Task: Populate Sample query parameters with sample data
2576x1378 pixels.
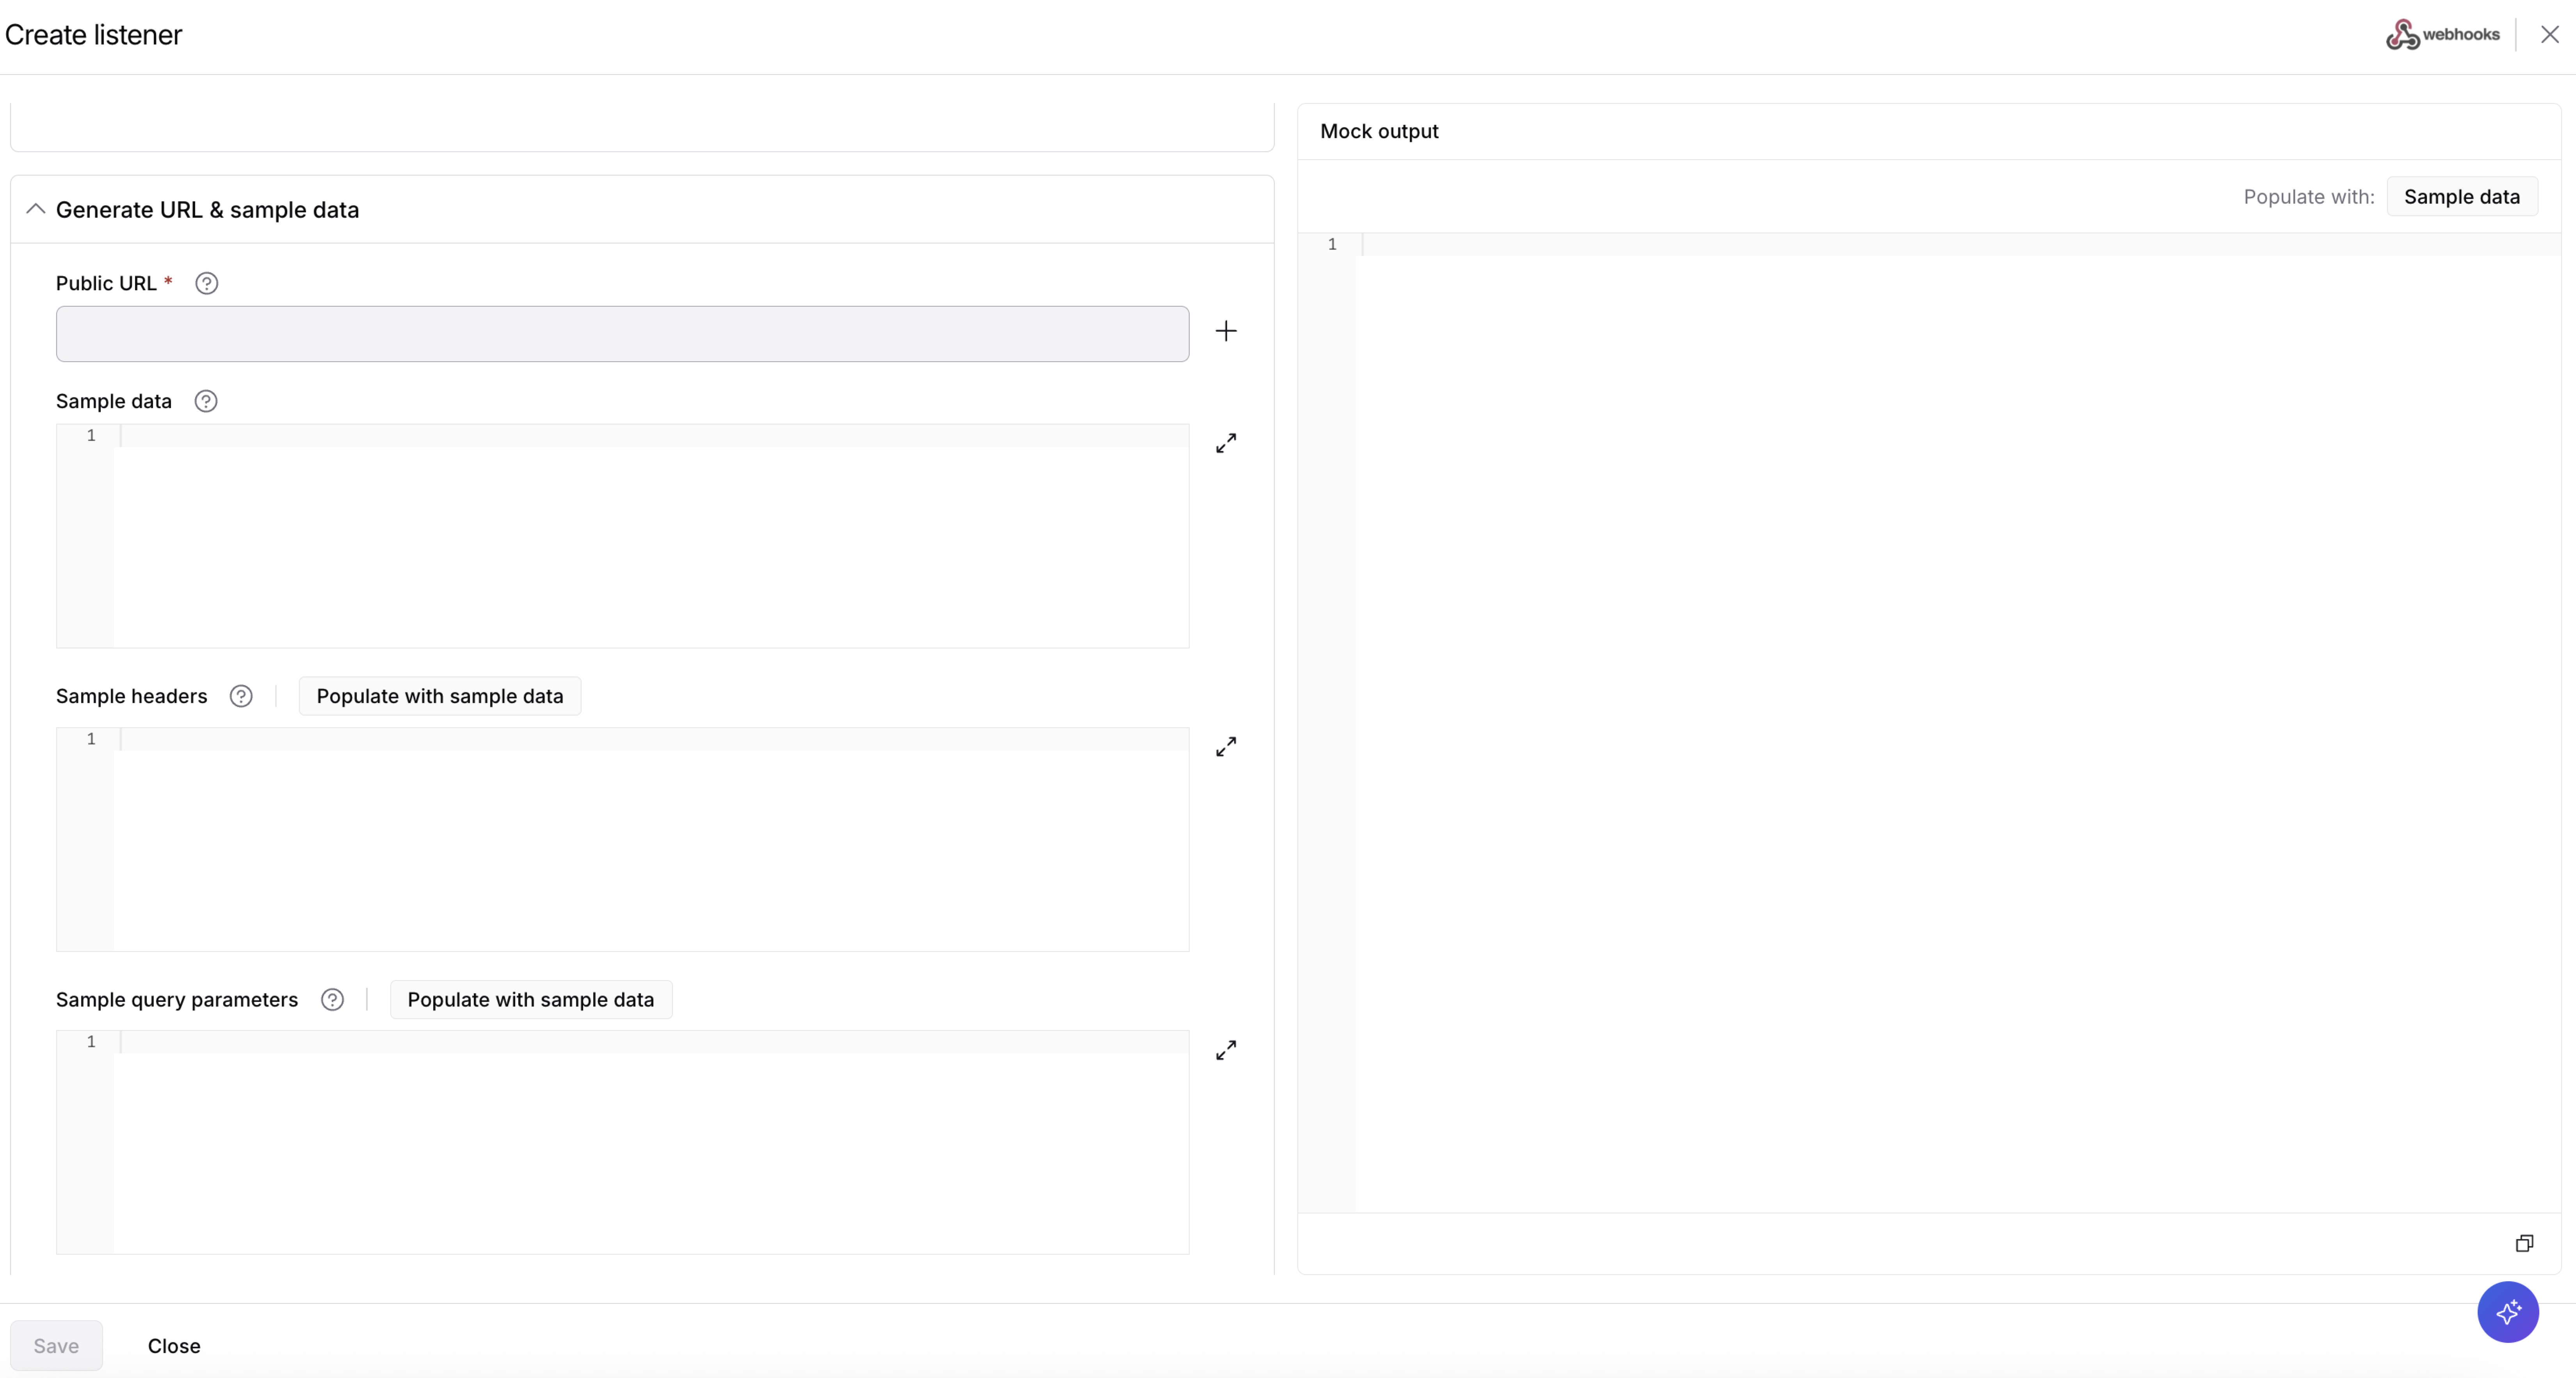Action: tap(531, 1000)
